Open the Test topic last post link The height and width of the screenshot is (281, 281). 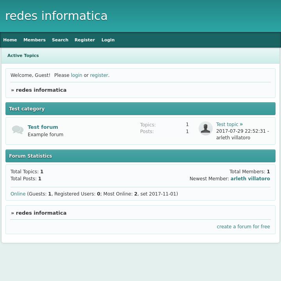point(227,124)
